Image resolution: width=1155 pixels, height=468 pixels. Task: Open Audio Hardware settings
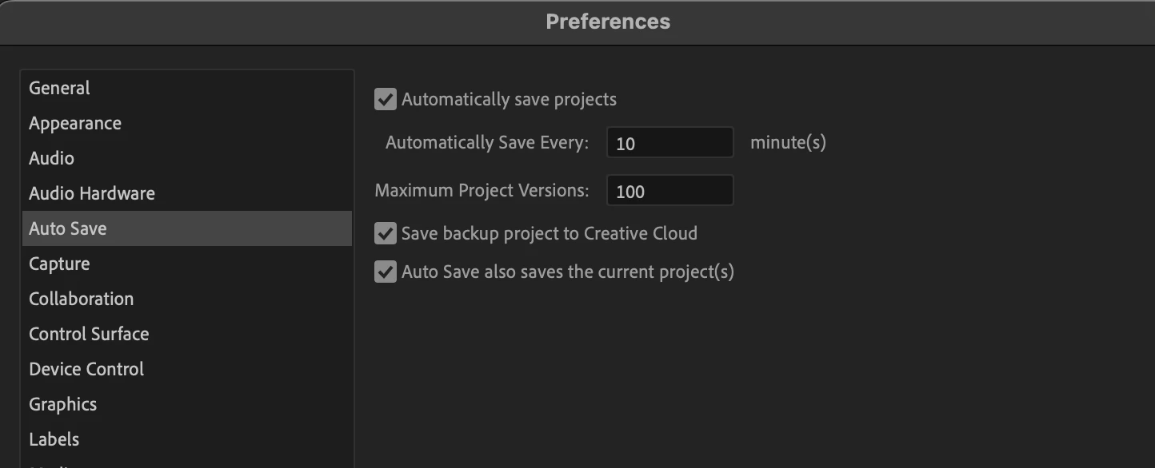(92, 193)
